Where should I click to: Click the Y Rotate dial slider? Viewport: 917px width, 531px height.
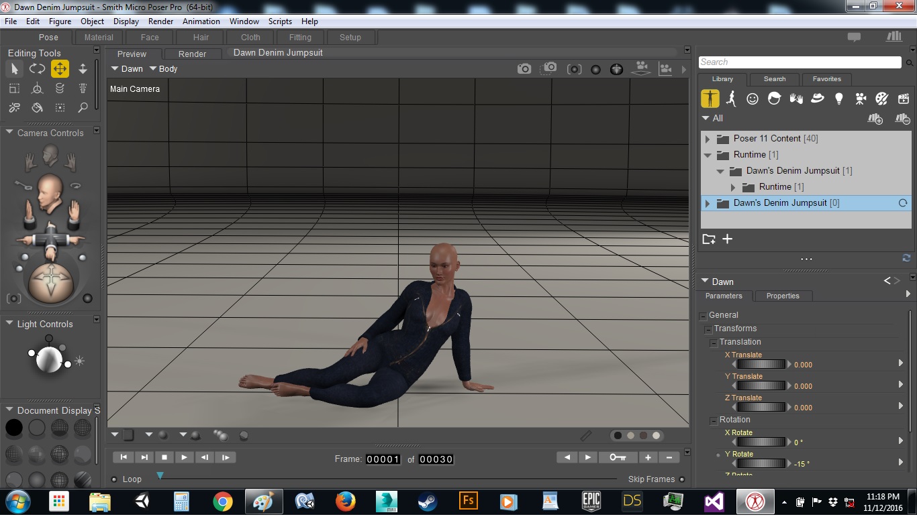(761, 463)
